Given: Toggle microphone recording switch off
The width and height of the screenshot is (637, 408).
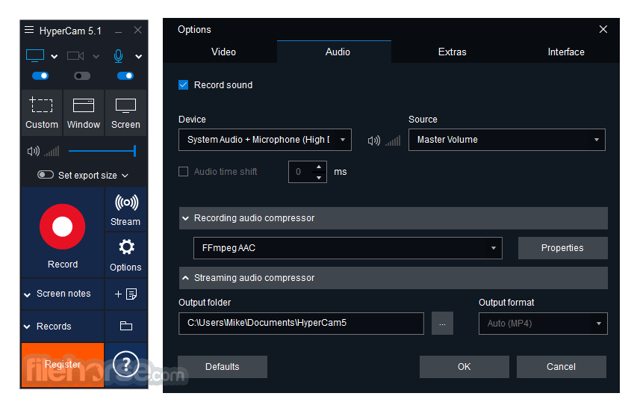Looking at the screenshot, I should 125,75.
